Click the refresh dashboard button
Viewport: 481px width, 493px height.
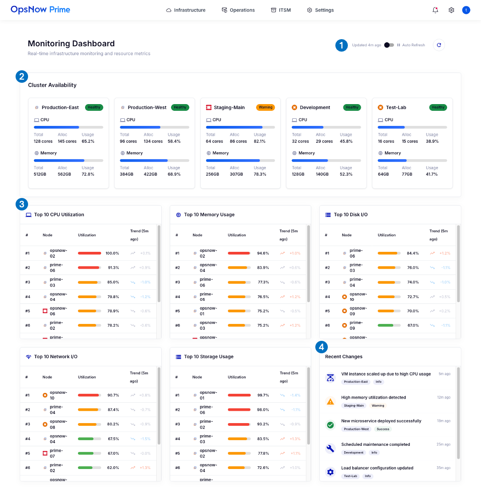(x=439, y=45)
